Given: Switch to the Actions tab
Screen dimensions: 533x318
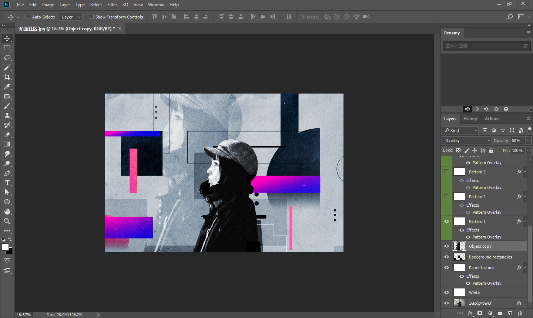Looking at the screenshot, I should (x=492, y=119).
